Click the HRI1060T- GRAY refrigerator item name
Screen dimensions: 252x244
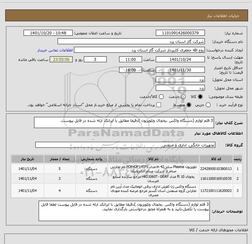point(153,178)
